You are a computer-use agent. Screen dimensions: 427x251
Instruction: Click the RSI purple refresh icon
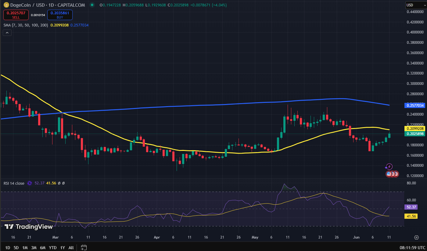[x=30, y=183]
